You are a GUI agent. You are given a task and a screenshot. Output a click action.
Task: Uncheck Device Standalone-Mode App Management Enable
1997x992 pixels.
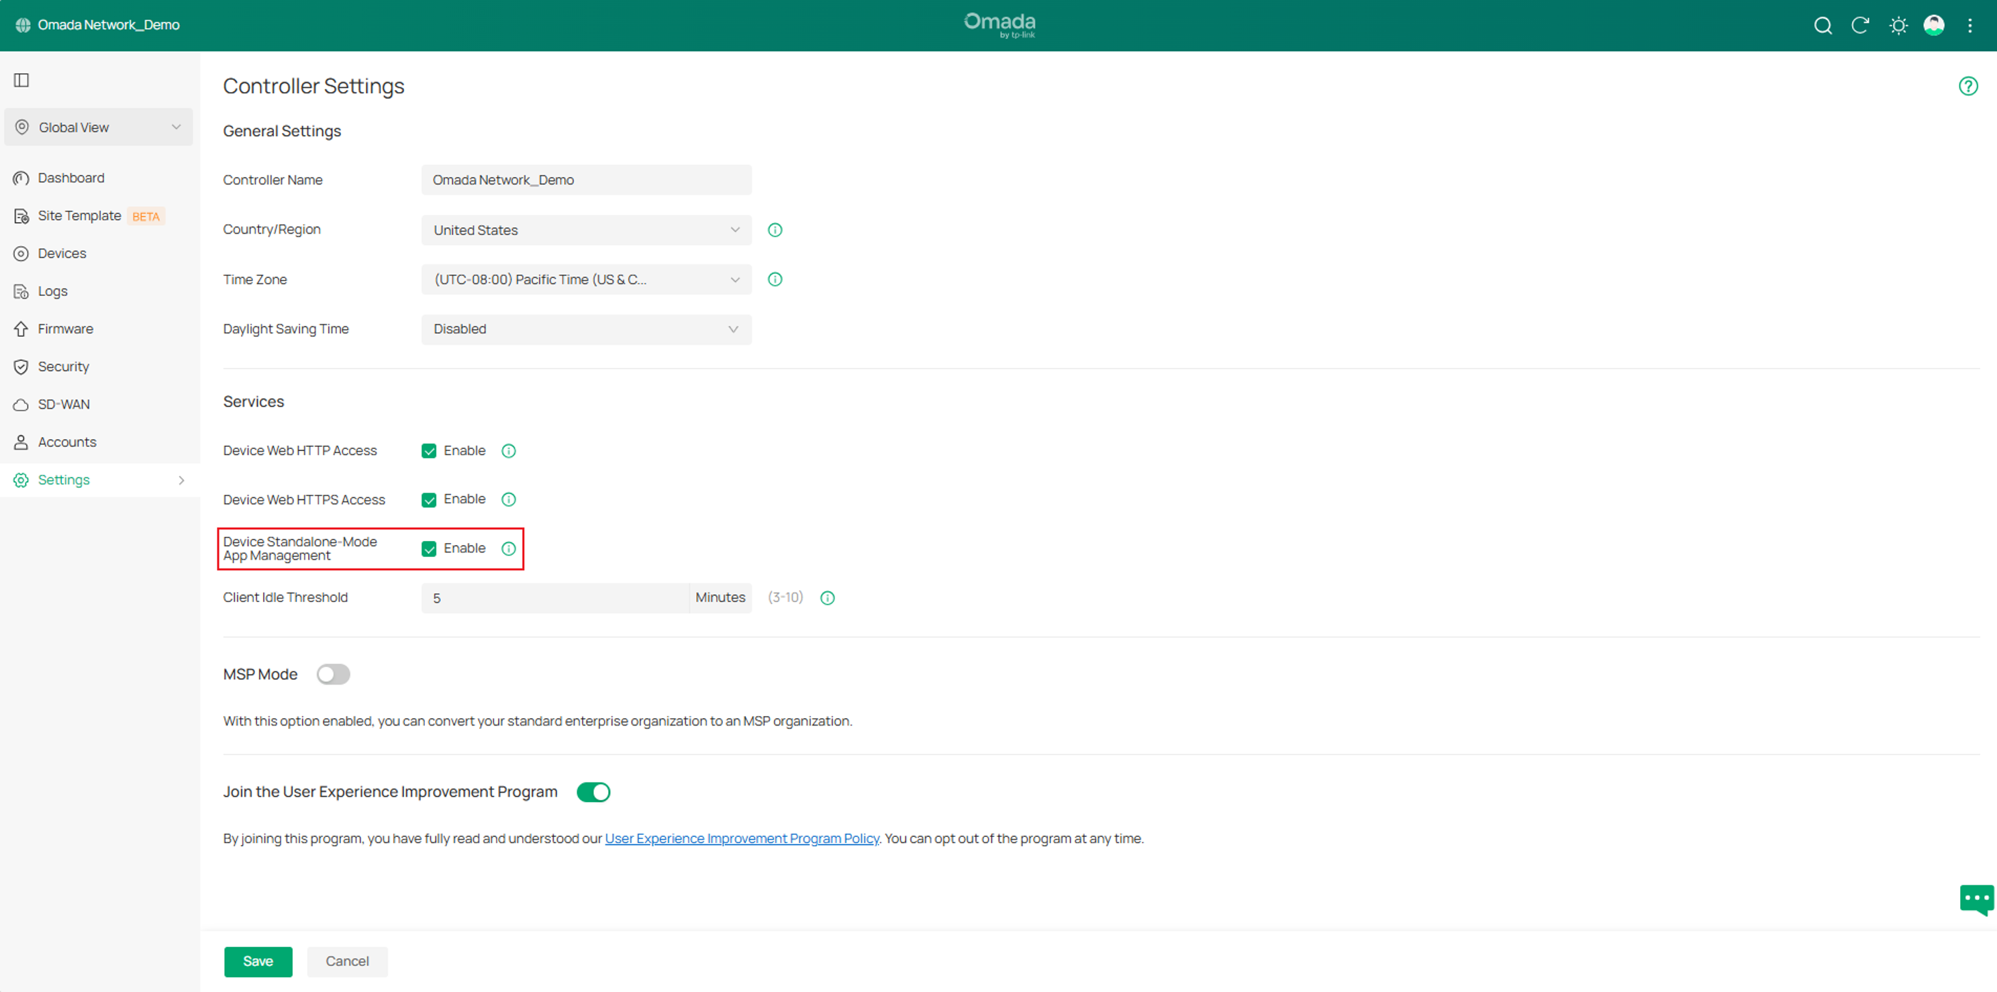[429, 549]
